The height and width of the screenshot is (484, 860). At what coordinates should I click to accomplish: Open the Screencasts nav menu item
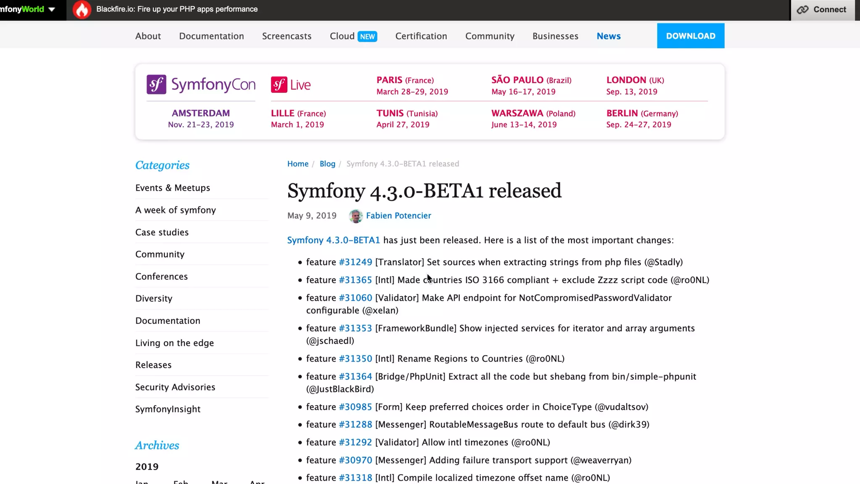[x=286, y=36]
